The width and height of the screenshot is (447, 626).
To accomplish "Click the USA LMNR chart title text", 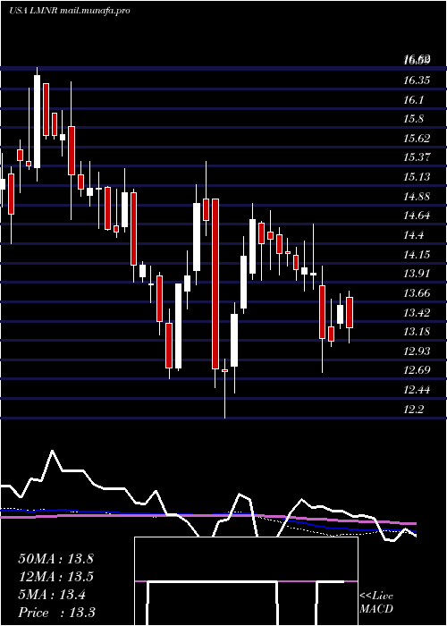I will point(70,11).
